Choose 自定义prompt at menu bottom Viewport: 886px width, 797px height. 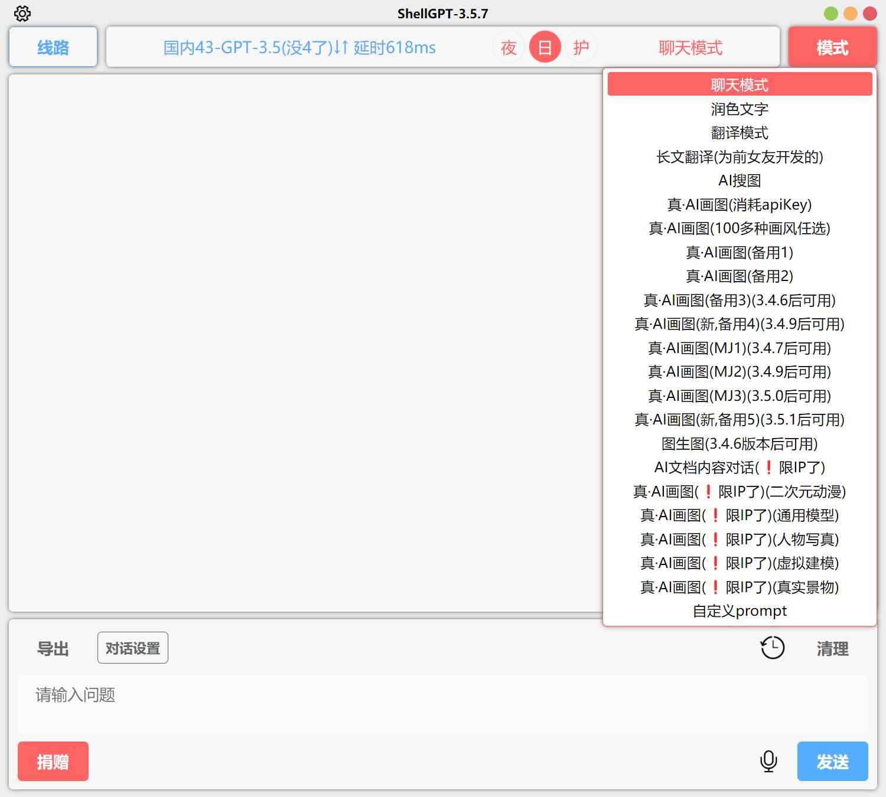coord(740,611)
